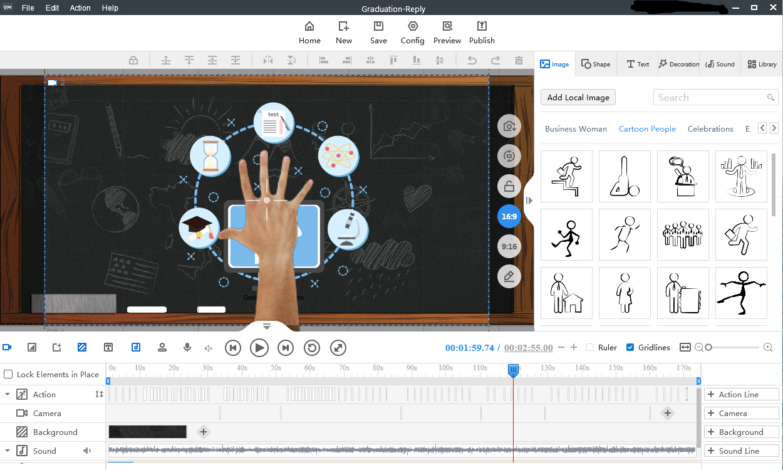This screenshot has height=470, width=783.
Task: Preview the animation
Action: pyautogui.click(x=447, y=33)
